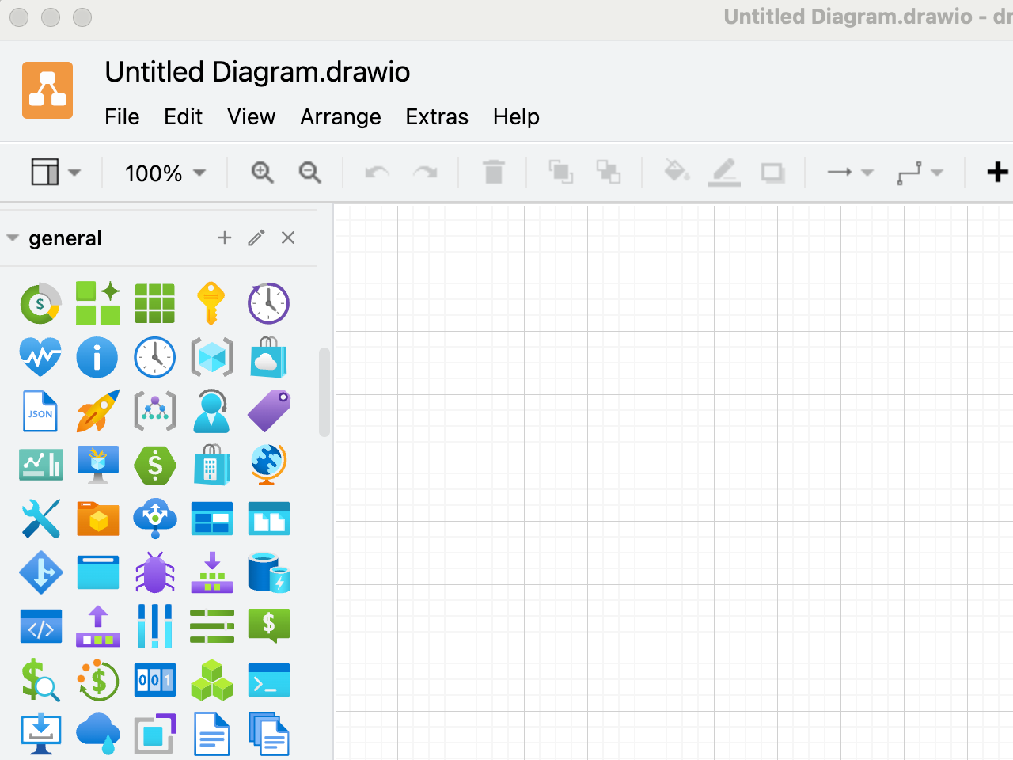Image resolution: width=1013 pixels, height=760 pixels.
Task: Select the globe icon
Action: click(268, 465)
